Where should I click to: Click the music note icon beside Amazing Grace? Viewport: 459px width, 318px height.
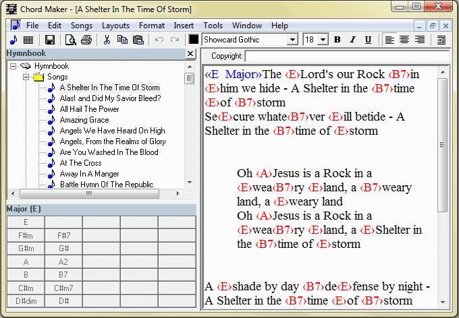(x=51, y=120)
